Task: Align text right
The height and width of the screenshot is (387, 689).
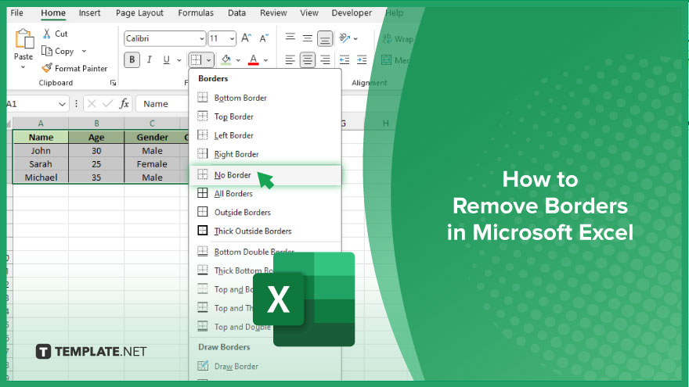Action: 325,59
